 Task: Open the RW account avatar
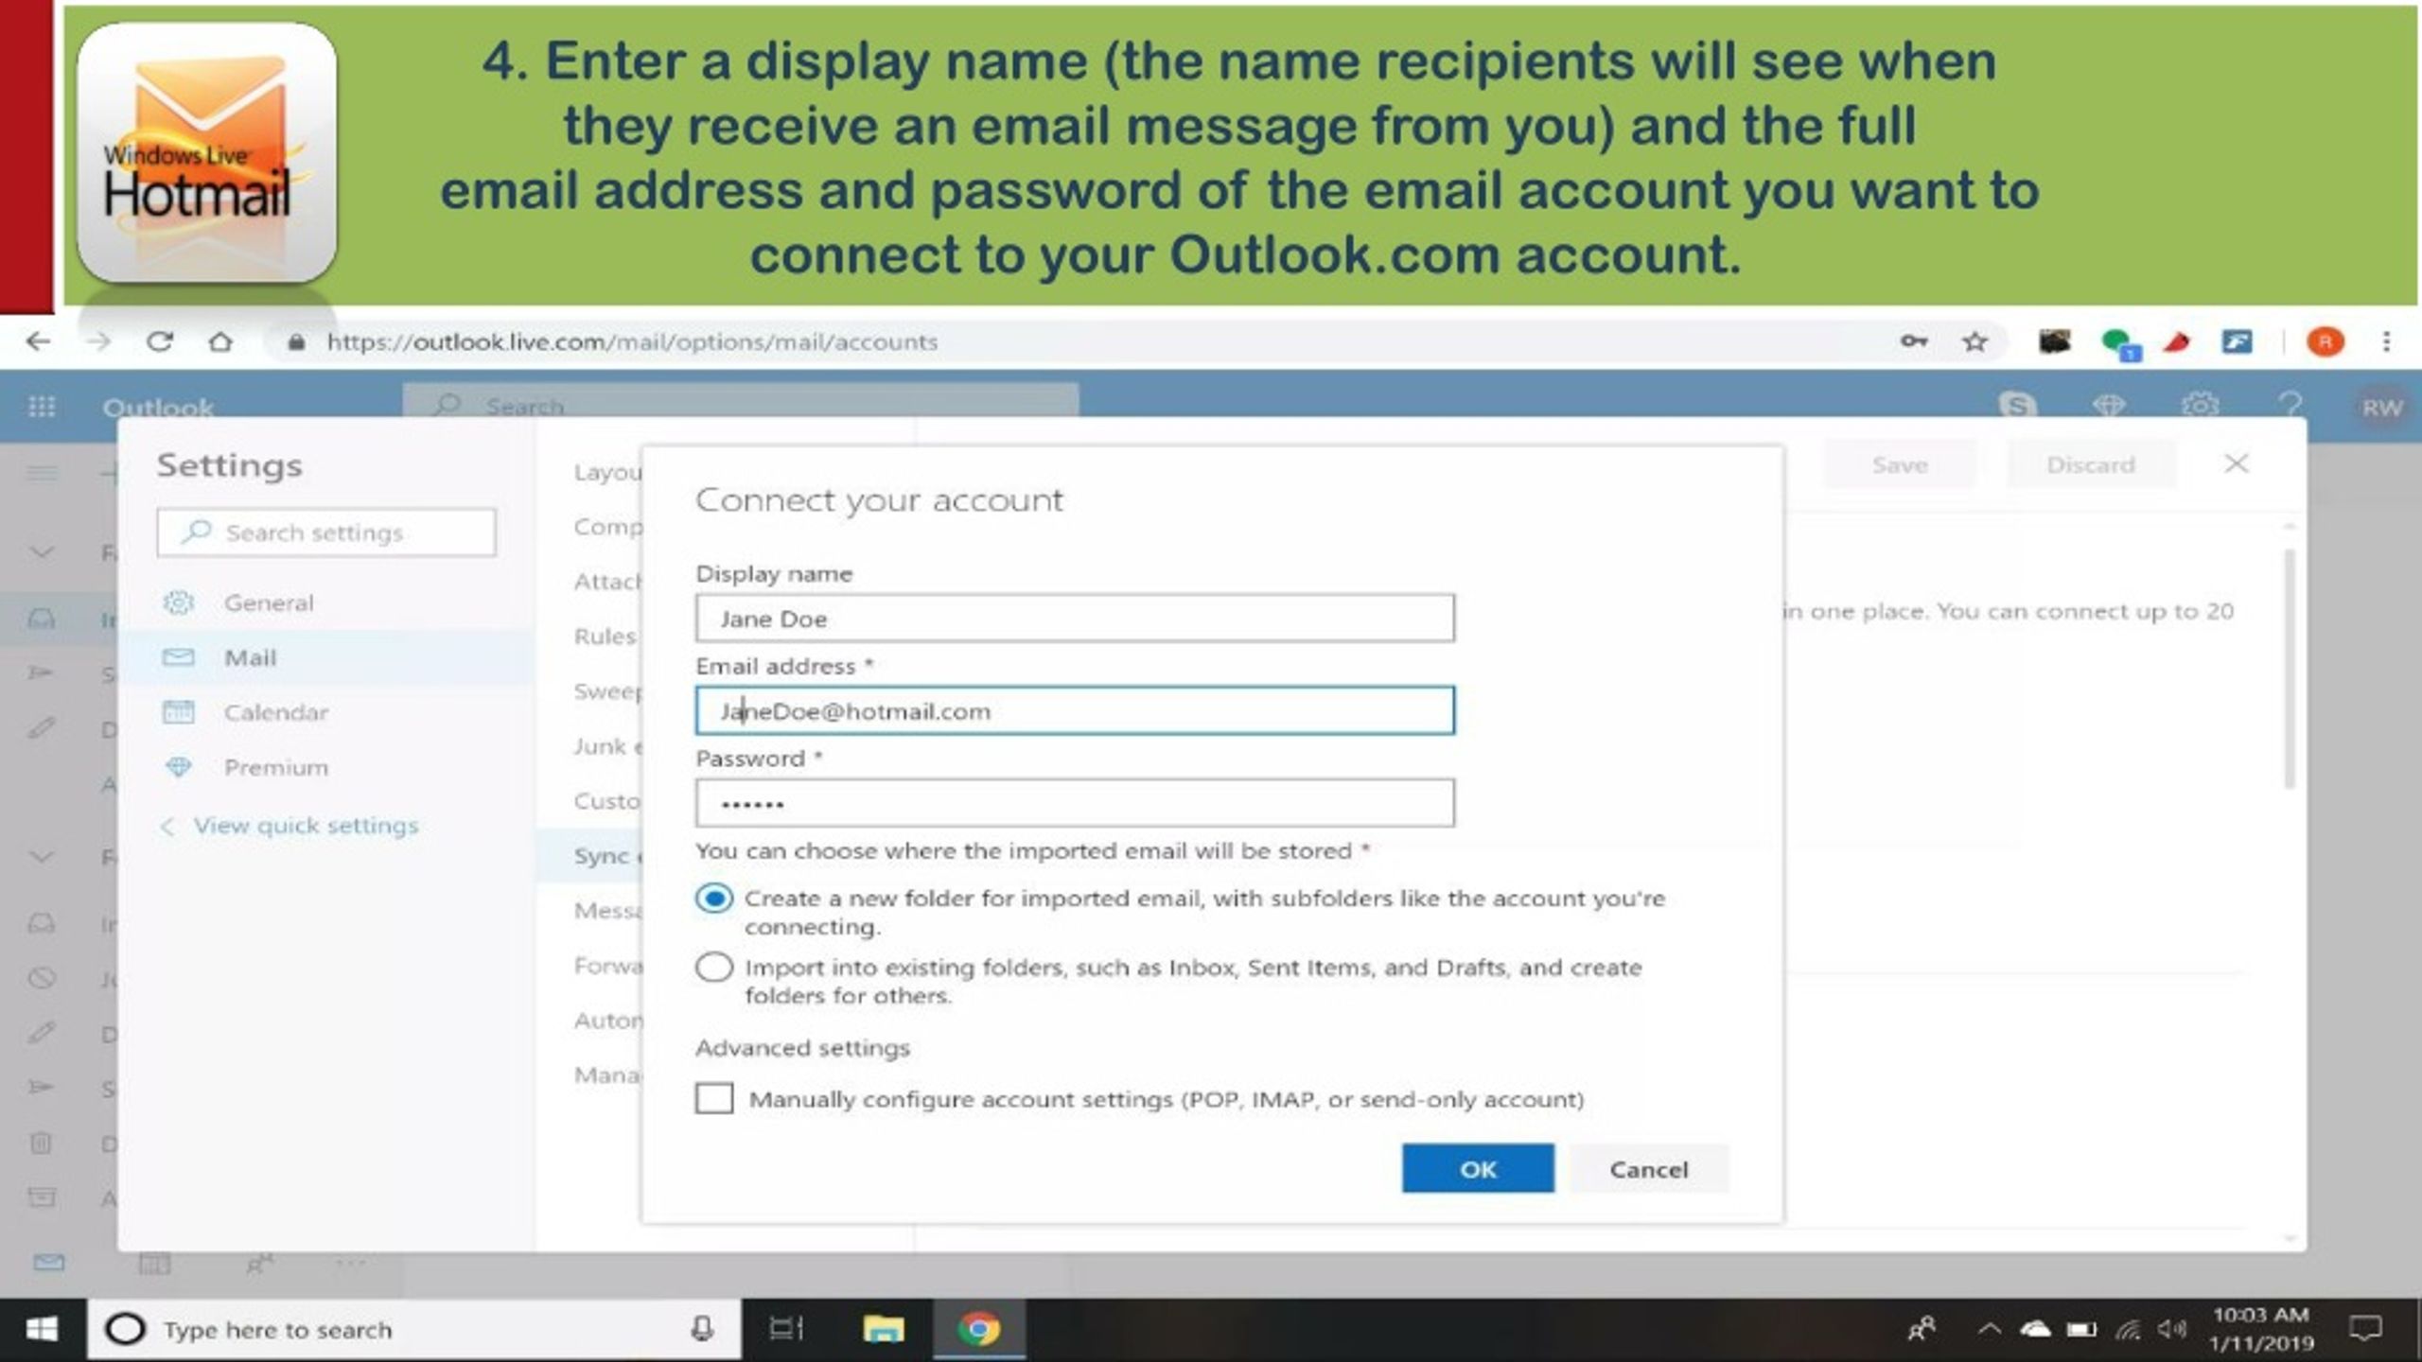[x=2381, y=408]
